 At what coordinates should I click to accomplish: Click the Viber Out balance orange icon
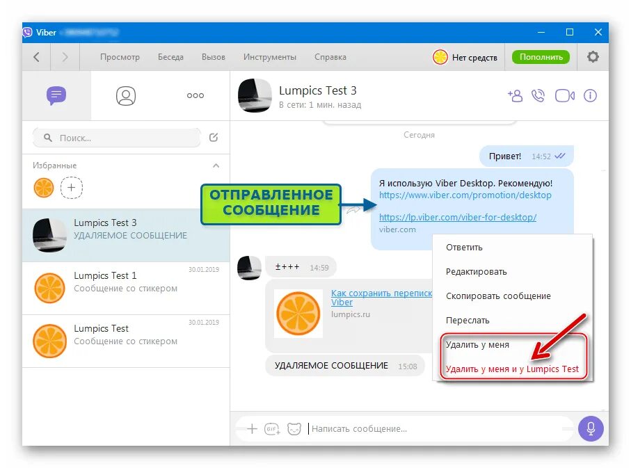[x=440, y=57]
